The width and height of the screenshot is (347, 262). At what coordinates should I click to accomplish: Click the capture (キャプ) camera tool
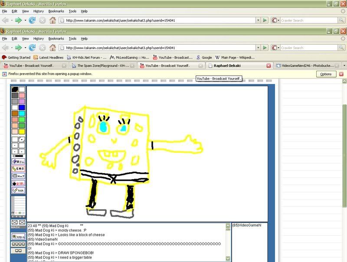click(x=18, y=176)
